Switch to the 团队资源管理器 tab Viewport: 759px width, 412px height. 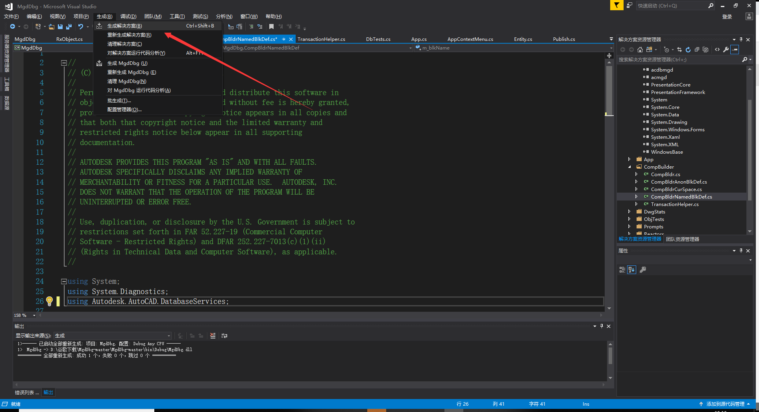coord(683,239)
